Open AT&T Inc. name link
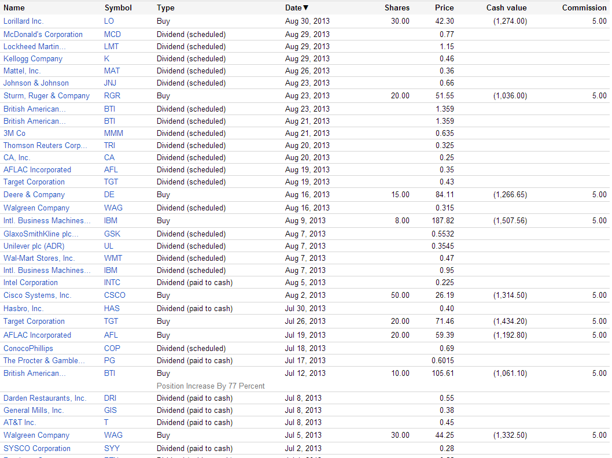This screenshot has height=458, width=612. (20, 422)
